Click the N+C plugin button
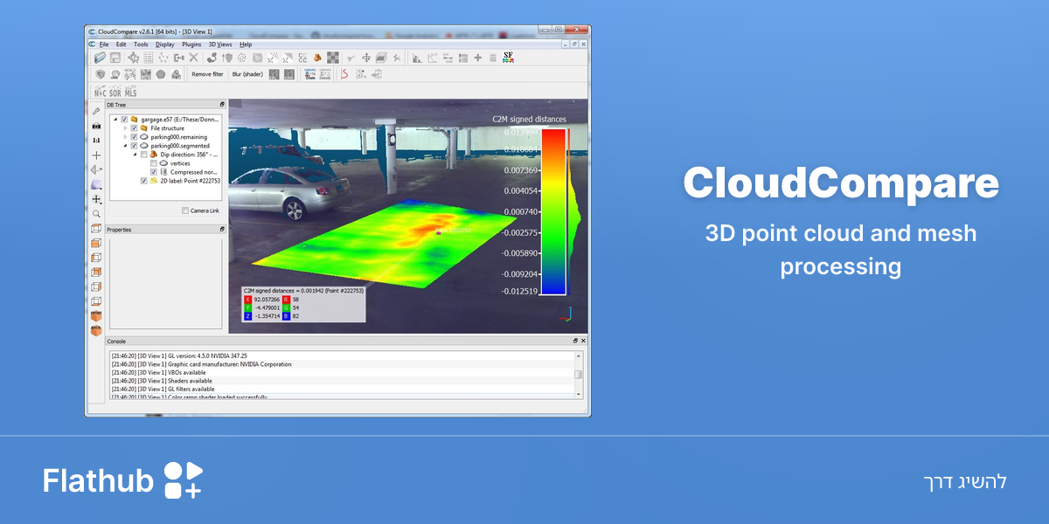 (101, 92)
